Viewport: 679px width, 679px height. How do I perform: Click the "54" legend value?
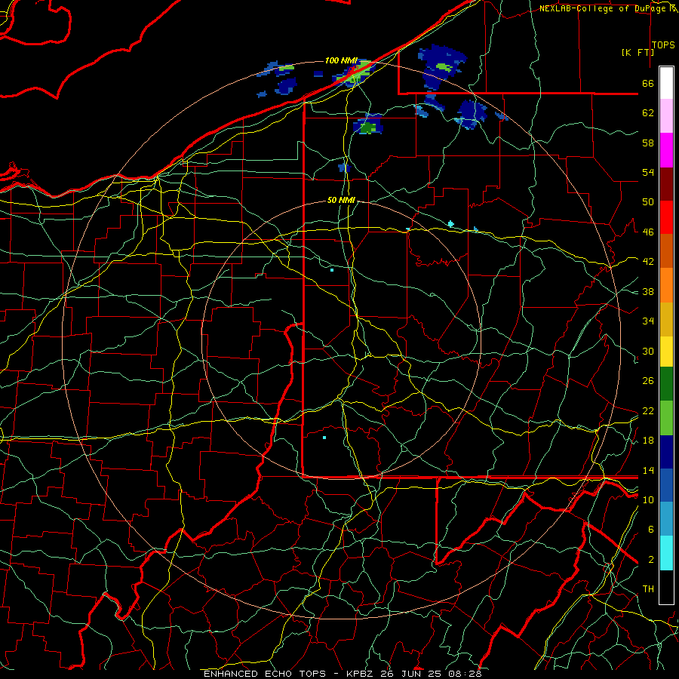pyautogui.click(x=648, y=172)
